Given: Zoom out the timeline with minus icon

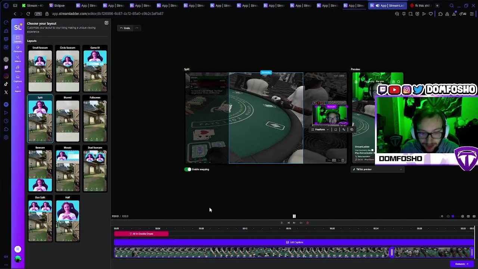Looking at the screenshot, I should [448, 216].
